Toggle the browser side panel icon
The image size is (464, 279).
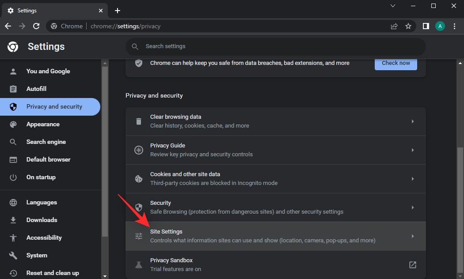pyautogui.click(x=426, y=26)
